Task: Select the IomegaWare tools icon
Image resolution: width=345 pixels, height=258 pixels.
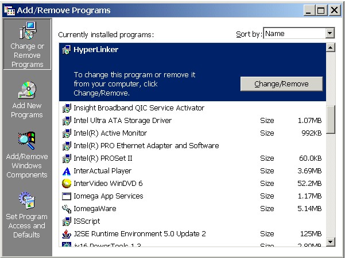Action: tap(67, 209)
